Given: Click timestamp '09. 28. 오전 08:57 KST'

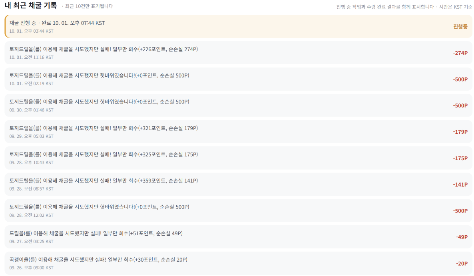Looking at the screenshot, I should pyautogui.click(x=32, y=189).
